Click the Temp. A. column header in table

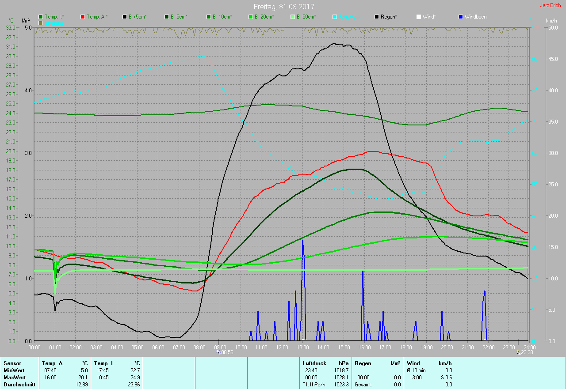(x=53, y=363)
